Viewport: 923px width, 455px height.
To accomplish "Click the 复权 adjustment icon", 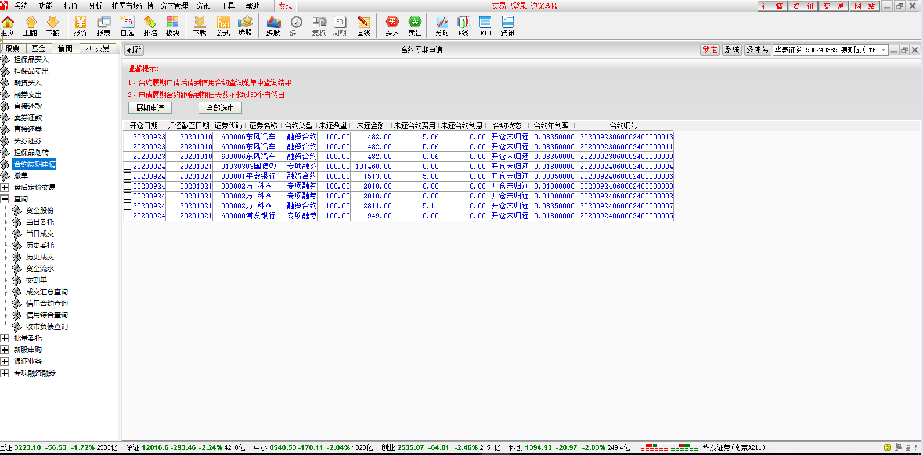I will pyautogui.click(x=319, y=26).
